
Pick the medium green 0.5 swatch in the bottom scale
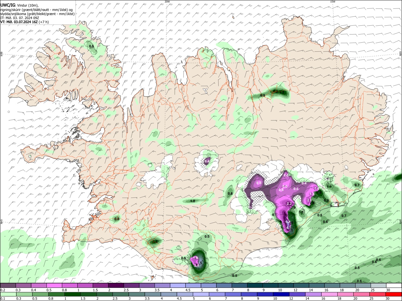coord(40,294)
